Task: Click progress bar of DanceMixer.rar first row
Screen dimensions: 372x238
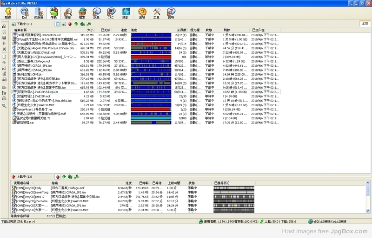Action: tap(151, 35)
